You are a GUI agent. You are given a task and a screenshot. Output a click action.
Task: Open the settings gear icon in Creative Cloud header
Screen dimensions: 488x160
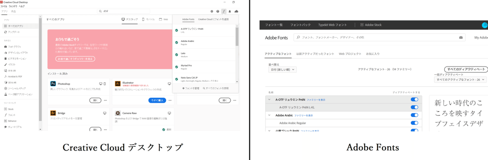(212, 11)
